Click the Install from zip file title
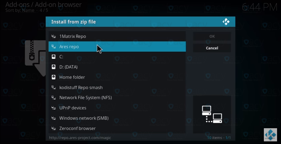This screenshot has height=144, width=281. (73, 22)
